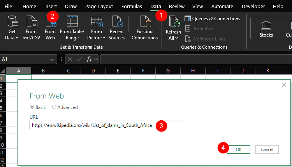Select row 5 header

3,108
